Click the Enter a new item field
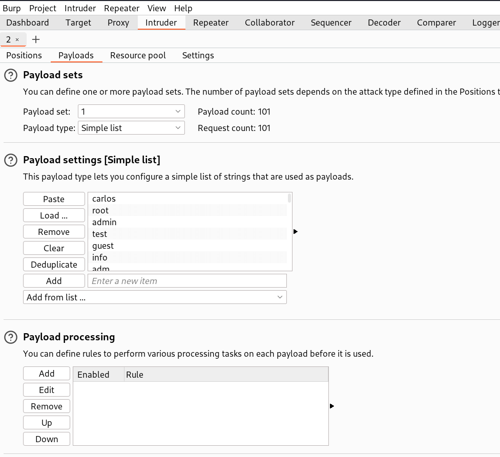The width and height of the screenshot is (500, 457). (187, 280)
